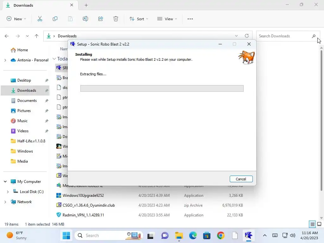The image size is (324, 243).
Task: Open the clock showing 11:16 AM
Action: point(309,235)
